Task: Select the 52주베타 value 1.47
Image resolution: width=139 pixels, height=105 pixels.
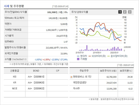Action: coord(66,42)
